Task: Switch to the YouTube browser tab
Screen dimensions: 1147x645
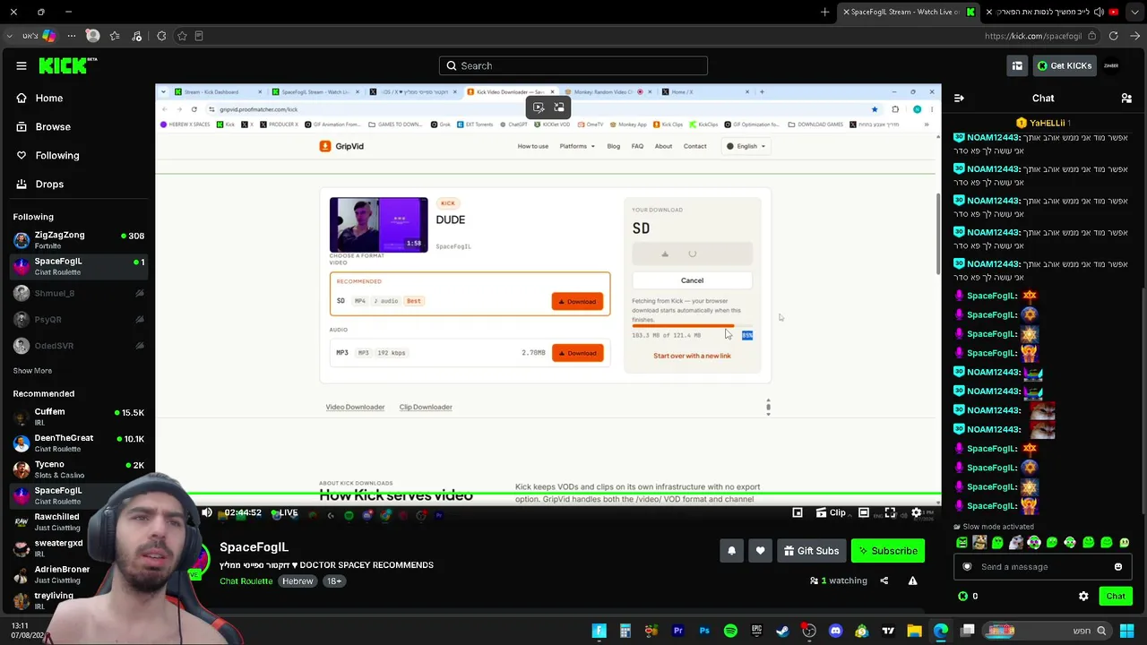Action: tap(1053, 12)
